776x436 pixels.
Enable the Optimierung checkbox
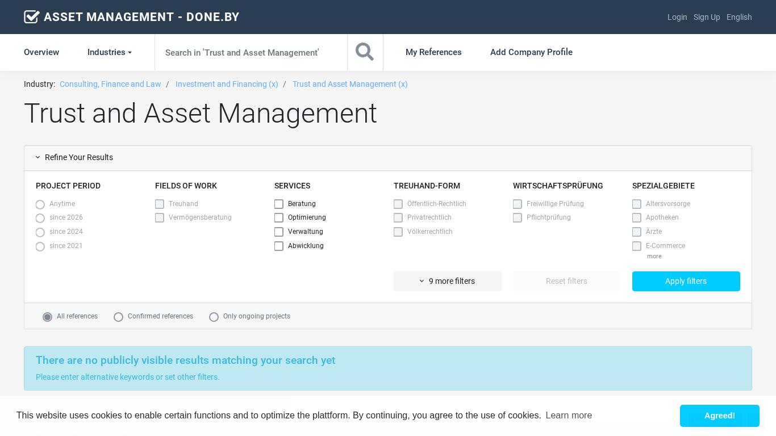pyautogui.click(x=279, y=218)
